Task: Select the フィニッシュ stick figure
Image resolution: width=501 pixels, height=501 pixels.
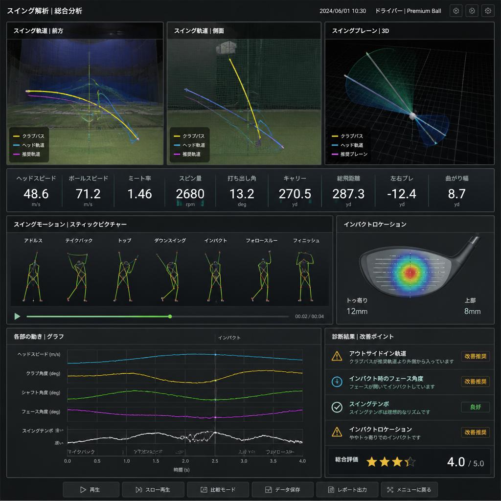Action: [x=305, y=276]
